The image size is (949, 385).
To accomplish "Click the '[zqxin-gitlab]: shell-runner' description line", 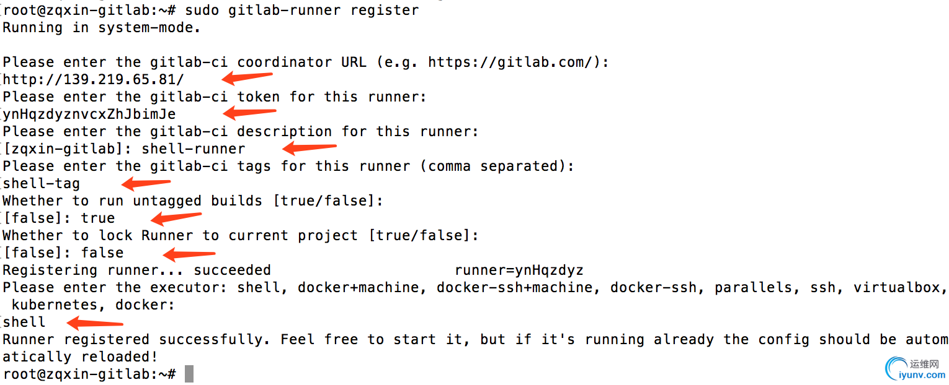I will [x=124, y=149].
